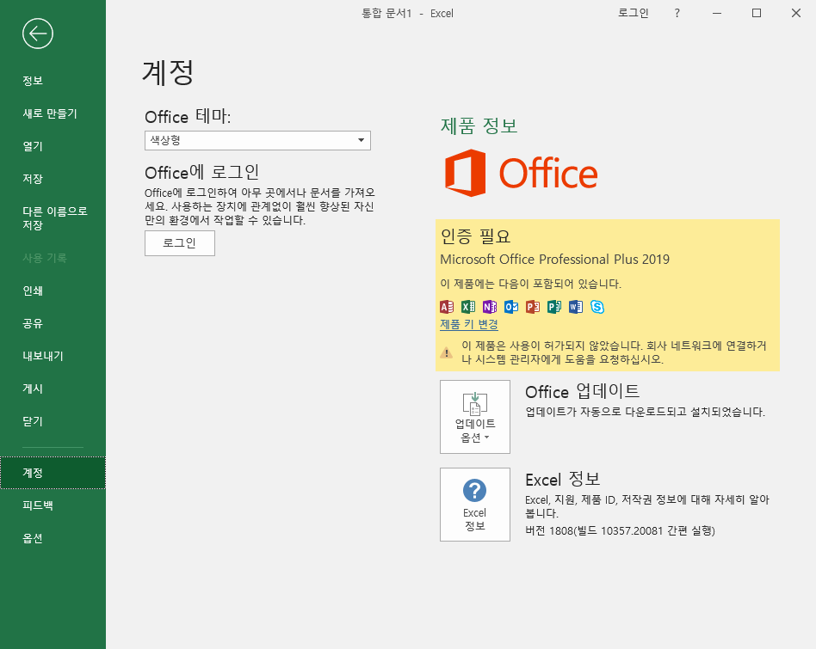Click the Skype for Business icon
Image resolution: width=816 pixels, height=649 pixels.
tap(597, 307)
